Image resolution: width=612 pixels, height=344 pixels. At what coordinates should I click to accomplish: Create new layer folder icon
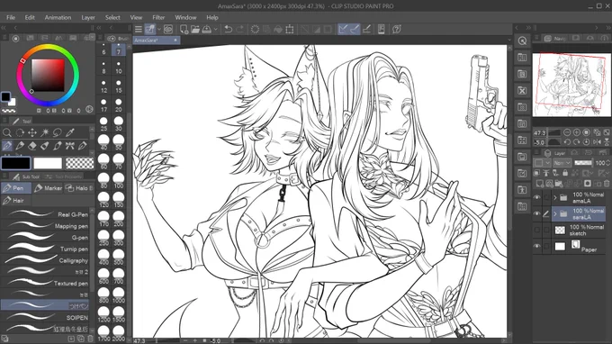[559, 183]
